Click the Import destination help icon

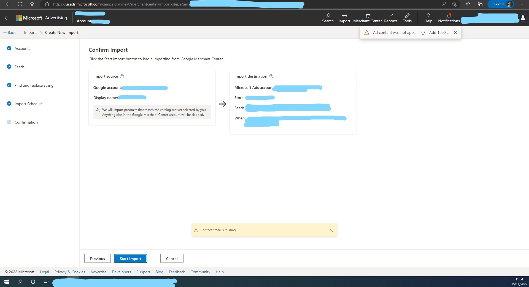click(x=271, y=76)
